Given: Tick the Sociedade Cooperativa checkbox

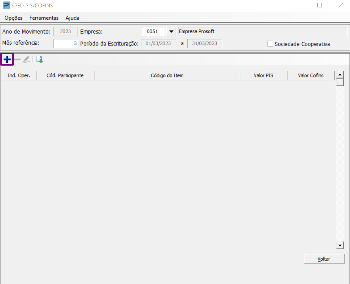Looking at the screenshot, I should (270, 44).
